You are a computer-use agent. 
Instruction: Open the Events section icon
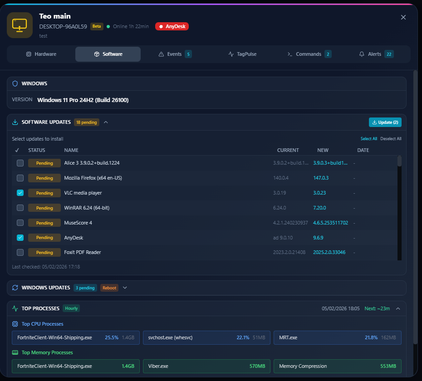161,54
